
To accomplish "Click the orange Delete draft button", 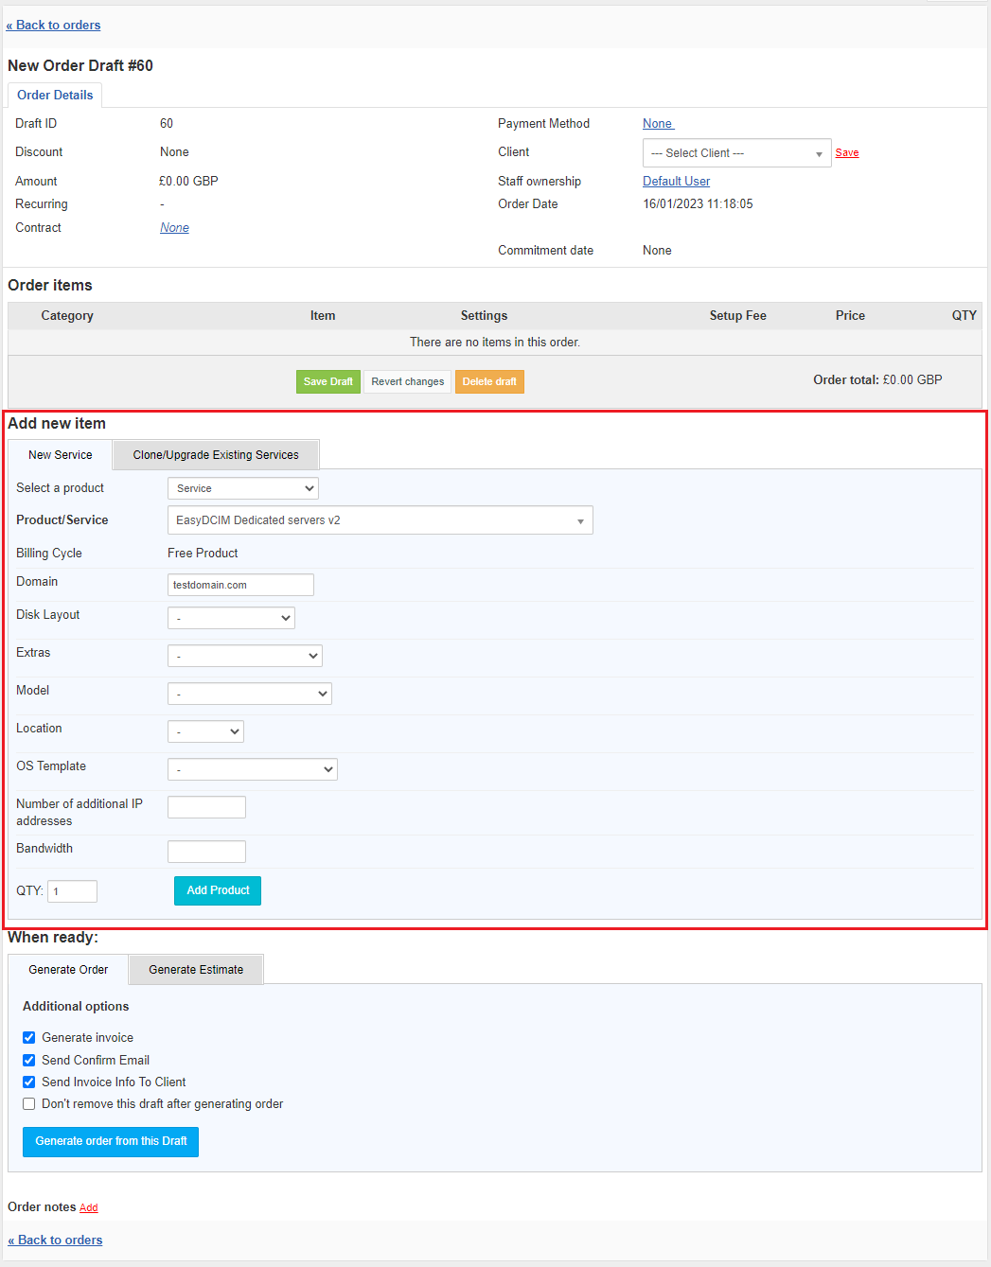I will 489,382.
